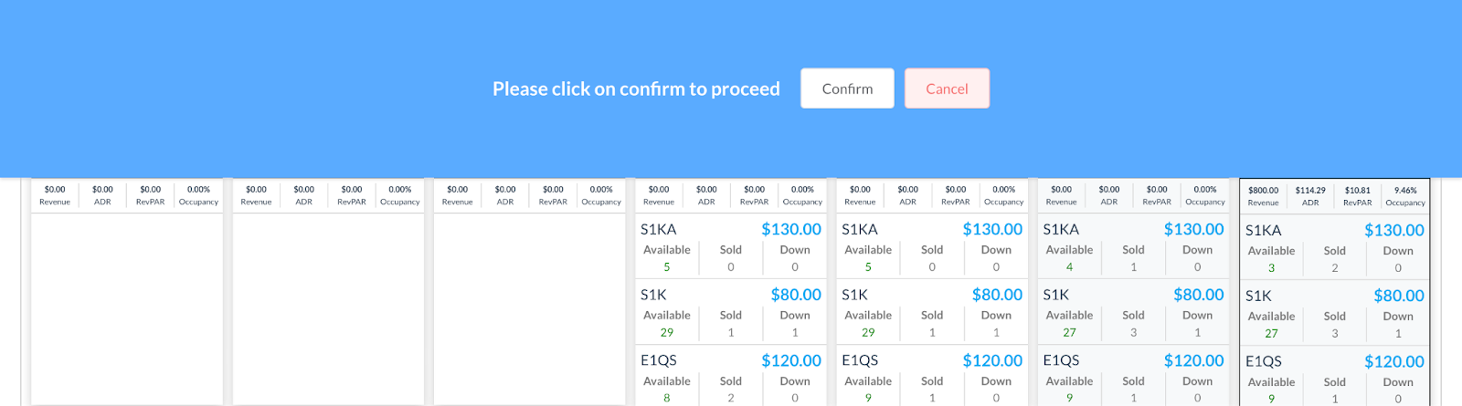This screenshot has width=1462, height=406.
Task: Select S1KA Sold count showing 1
Action: click(x=1134, y=267)
